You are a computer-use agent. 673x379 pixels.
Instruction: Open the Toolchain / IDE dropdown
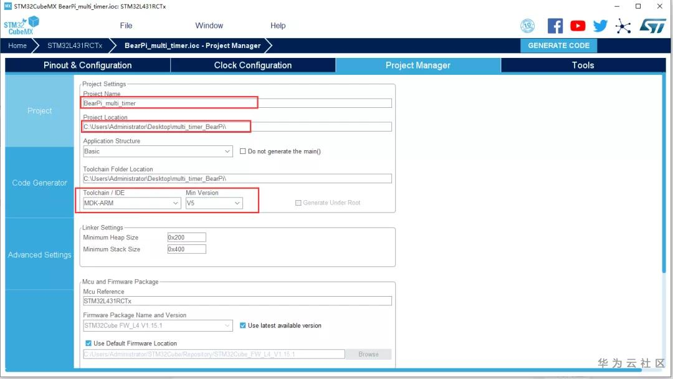131,203
